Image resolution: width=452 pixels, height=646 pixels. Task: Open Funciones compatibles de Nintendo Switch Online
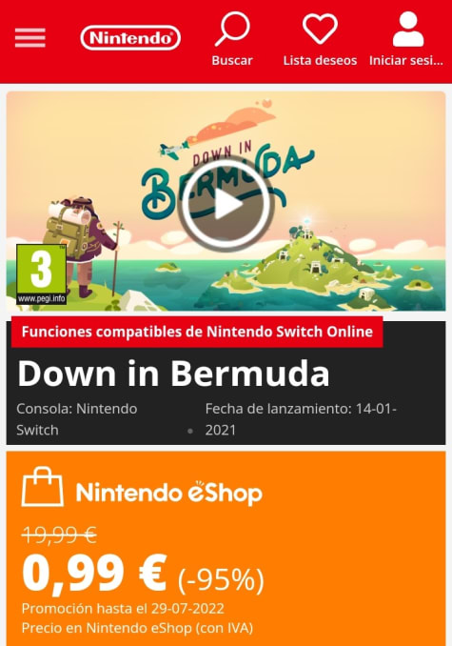tap(197, 332)
